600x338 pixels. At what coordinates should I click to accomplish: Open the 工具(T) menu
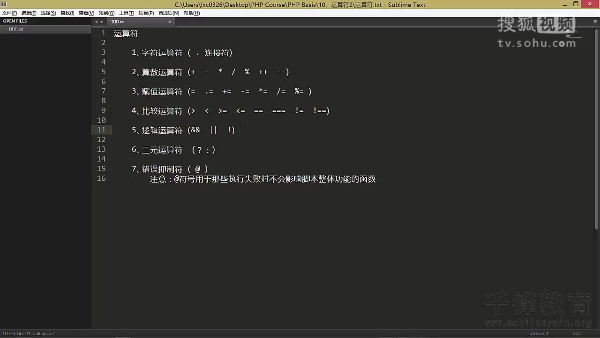coord(127,13)
